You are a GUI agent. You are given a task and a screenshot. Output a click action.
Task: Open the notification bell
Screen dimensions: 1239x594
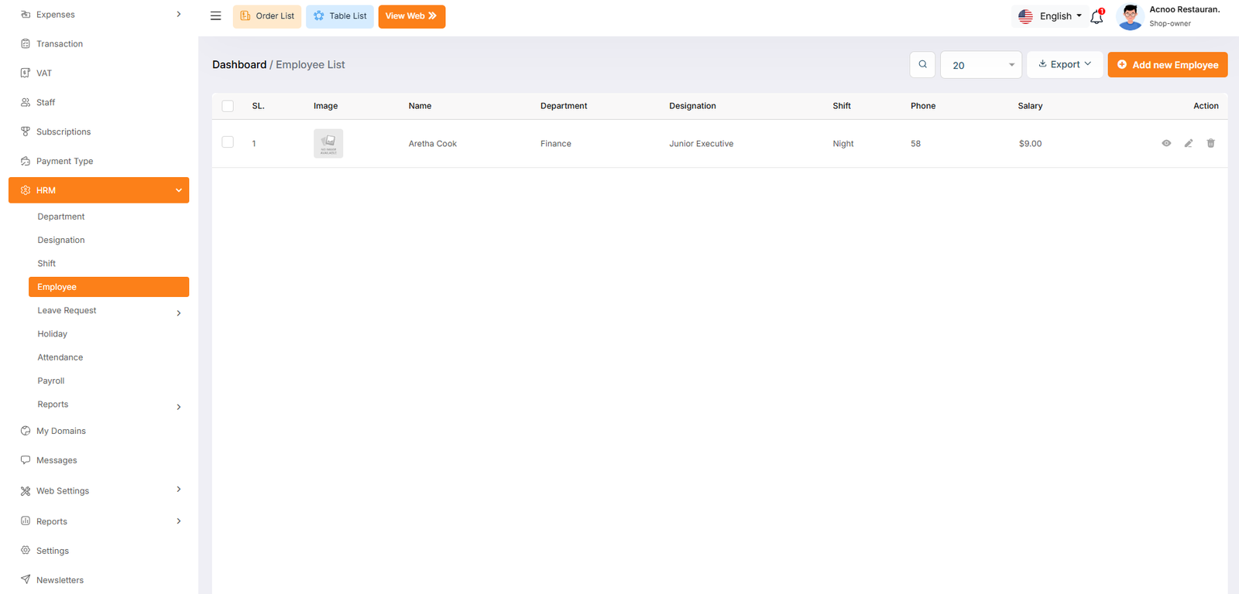1097,17
